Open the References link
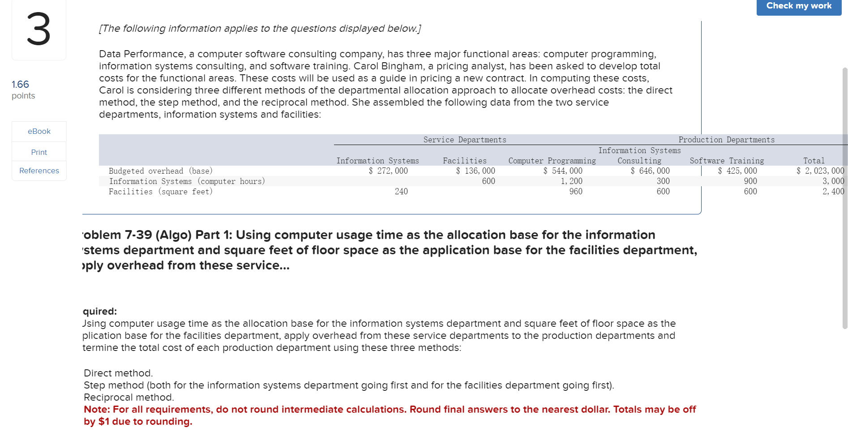The image size is (848, 432). tap(39, 171)
